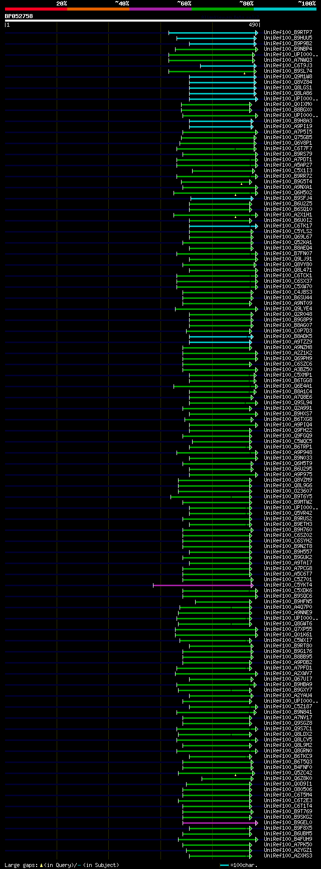
Task: Click the UniRef100_C4JBS3 label
Action: pos(288,292)
